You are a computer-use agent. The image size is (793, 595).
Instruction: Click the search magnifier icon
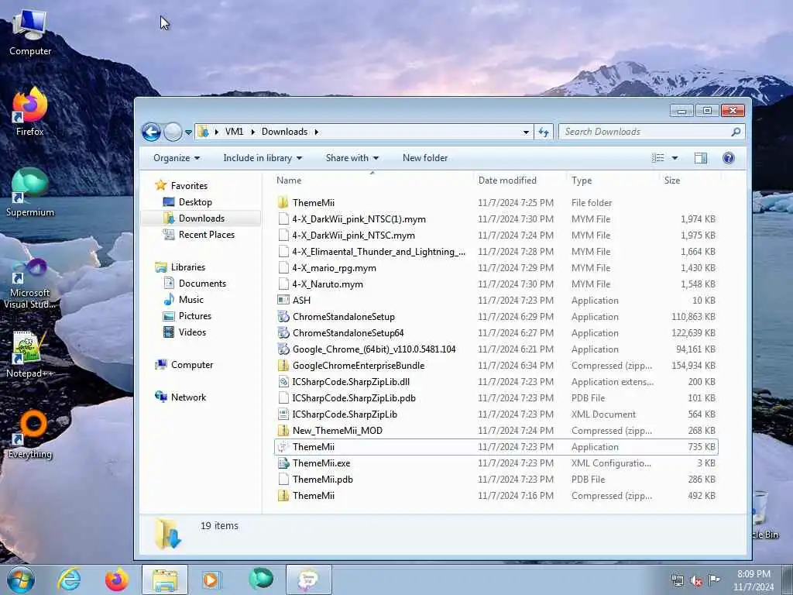point(736,132)
